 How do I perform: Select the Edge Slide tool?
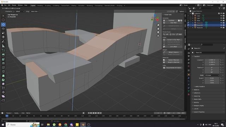click(x=3, y=88)
